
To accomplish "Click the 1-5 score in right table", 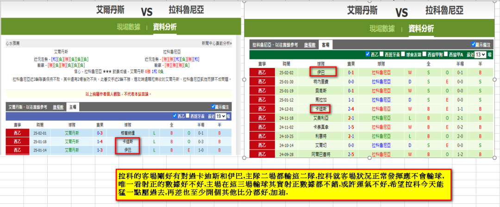I will pos(351,127).
